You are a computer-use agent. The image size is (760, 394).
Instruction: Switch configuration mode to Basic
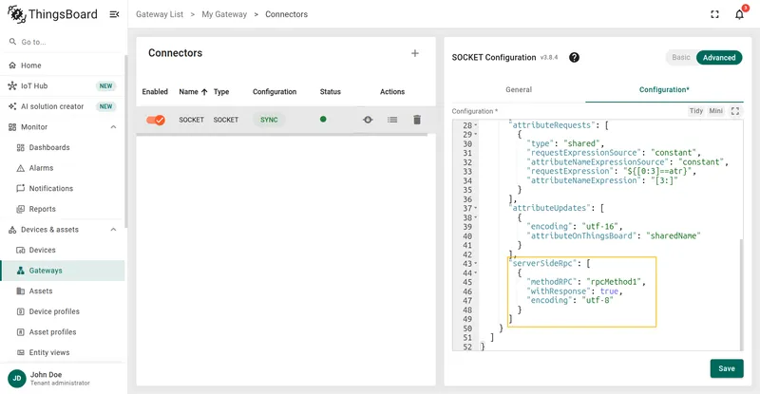(681, 57)
